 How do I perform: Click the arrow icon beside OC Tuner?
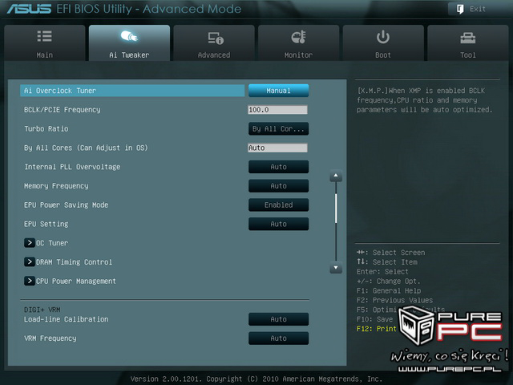point(30,242)
